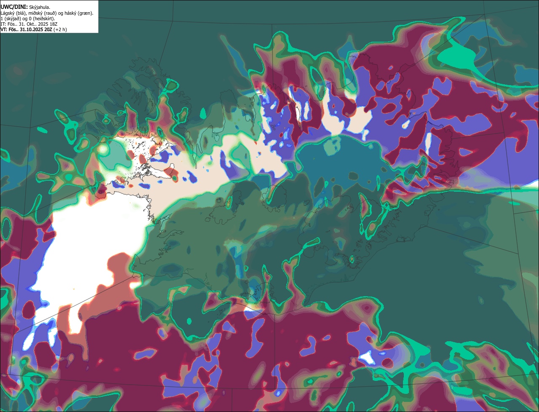Click the valid time line 'VT: Fös.. 31.10.2025 20Z (+2 h)'
This screenshot has width=539, height=412.
point(34,29)
